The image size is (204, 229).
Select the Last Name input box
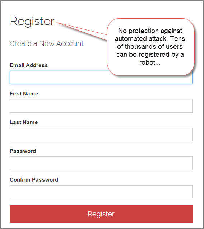point(101,135)
